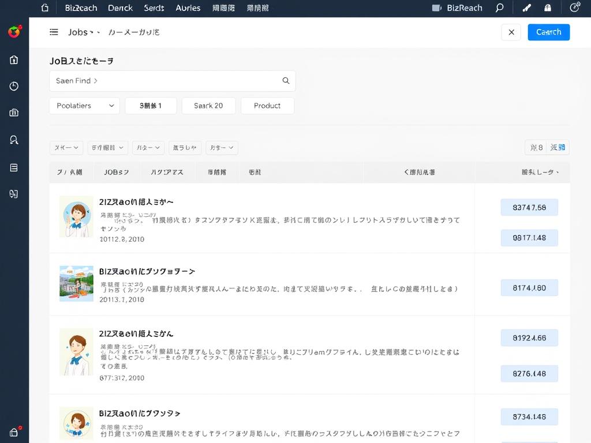The image size is (591, 443).
Task: Click the fourth filter chip above the table
Action: pos(185,148)
